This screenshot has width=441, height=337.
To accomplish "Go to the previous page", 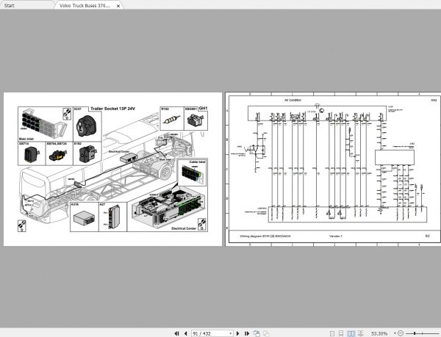I will tap(186, 333).
